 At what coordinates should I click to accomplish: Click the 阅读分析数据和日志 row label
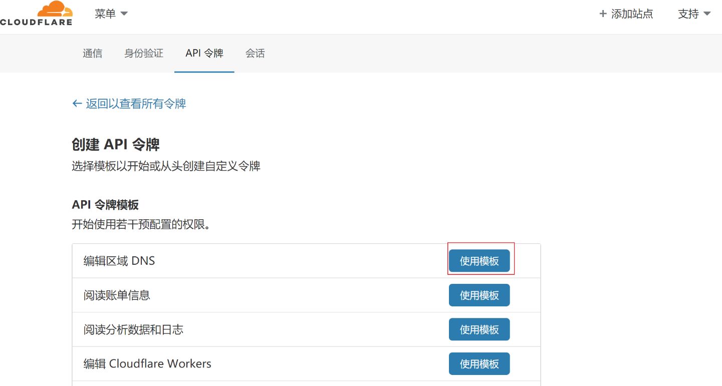(133, 329)
